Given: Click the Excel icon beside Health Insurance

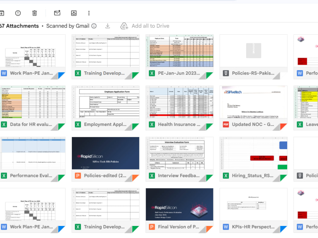Looking at the screenshot, I should [152, 124].
